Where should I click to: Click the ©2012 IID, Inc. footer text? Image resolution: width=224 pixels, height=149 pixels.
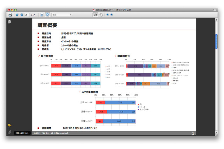51,133
